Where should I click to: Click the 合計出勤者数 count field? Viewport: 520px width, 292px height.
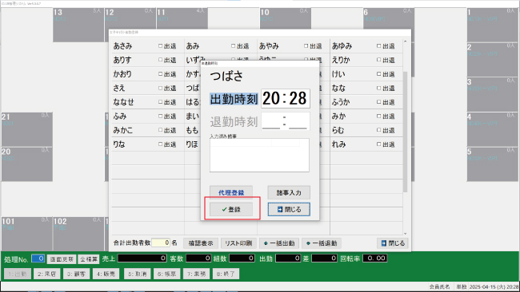coord(161,243)
